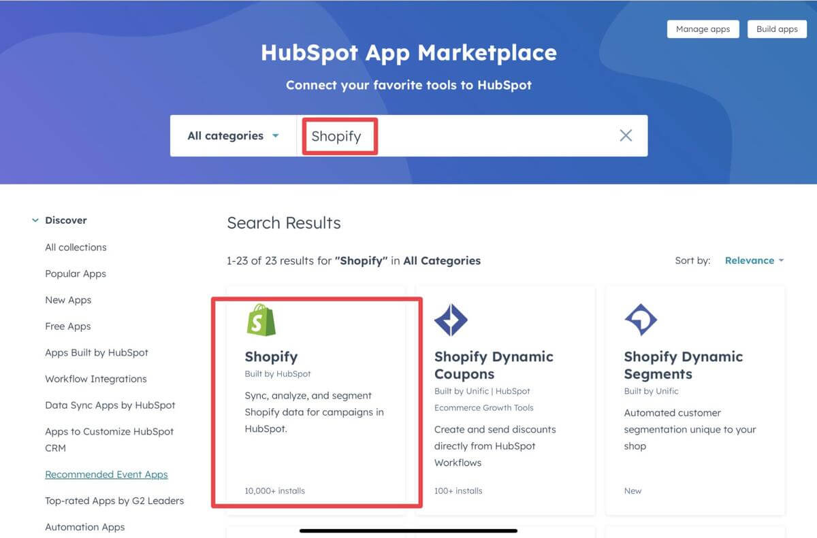Open Workflow Integrations collection

point(96,379)
